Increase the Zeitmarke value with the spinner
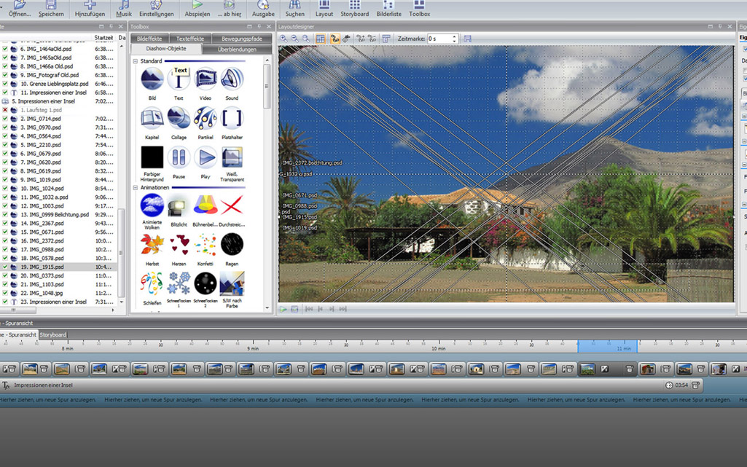Image resolution: width=747 pixels, height=467 pixels. (454, 36)
